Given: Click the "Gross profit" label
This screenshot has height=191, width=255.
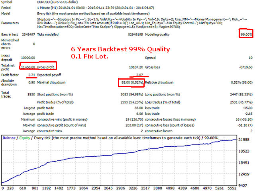Looking at the screenshot, I should point(45,67).
